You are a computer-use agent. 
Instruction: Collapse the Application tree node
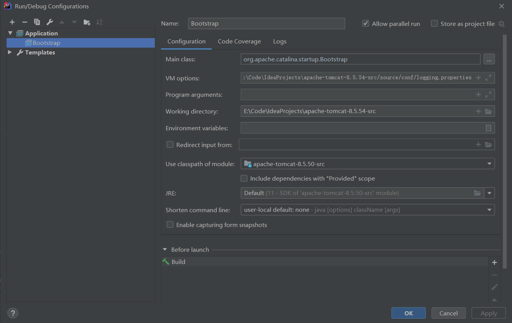tap(10, 33)
